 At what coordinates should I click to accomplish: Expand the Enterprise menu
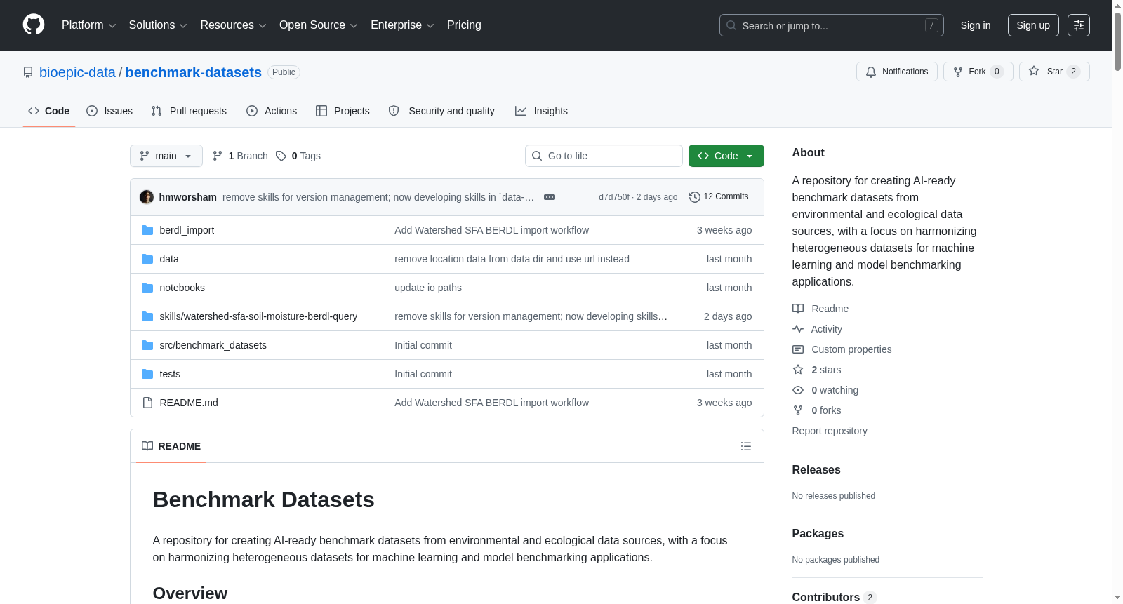pyautogui.click(x=402, y=25)
